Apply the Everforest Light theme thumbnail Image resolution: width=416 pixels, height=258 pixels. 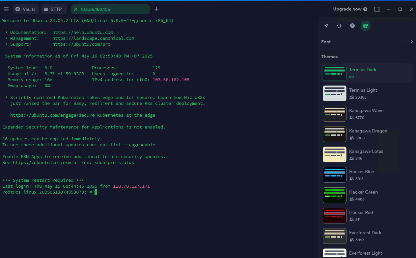tap(335, 253)
